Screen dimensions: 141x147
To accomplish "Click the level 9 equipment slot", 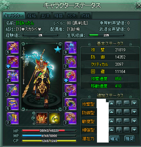I will click(70, 48).
